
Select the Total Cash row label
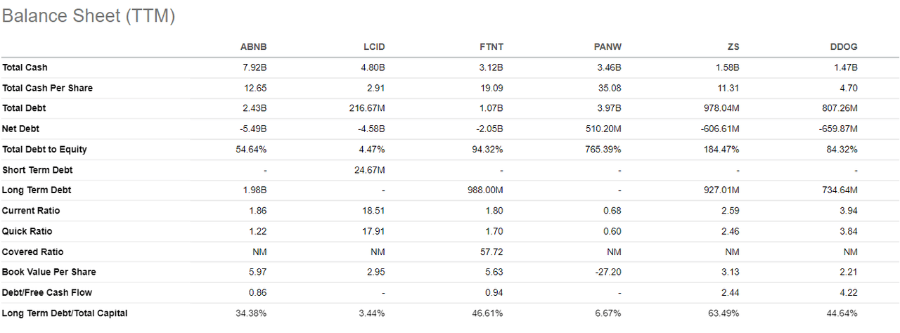(25, 67)
